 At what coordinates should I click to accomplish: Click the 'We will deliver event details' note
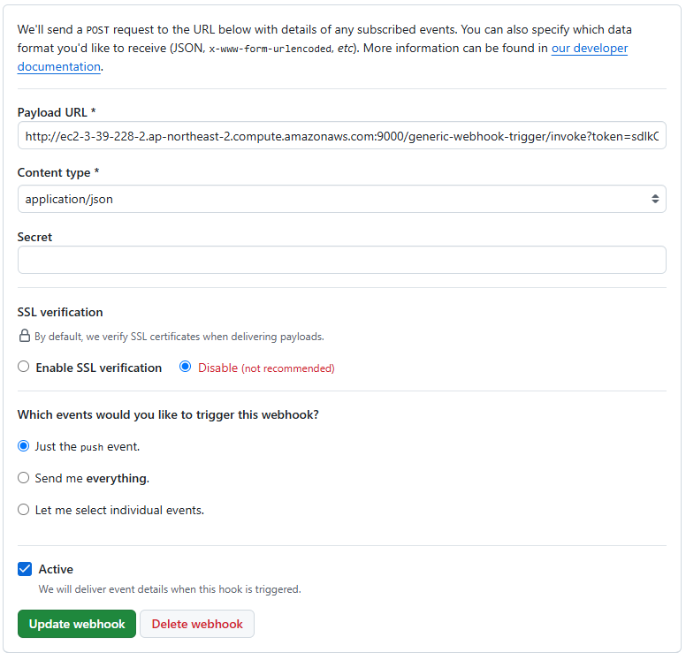(170, 588)
